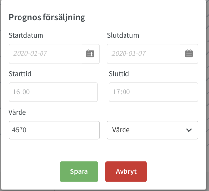Expand the chevron arrow on Värde dropdown
The height and width of the screenshot is (191, 209).
189,130
